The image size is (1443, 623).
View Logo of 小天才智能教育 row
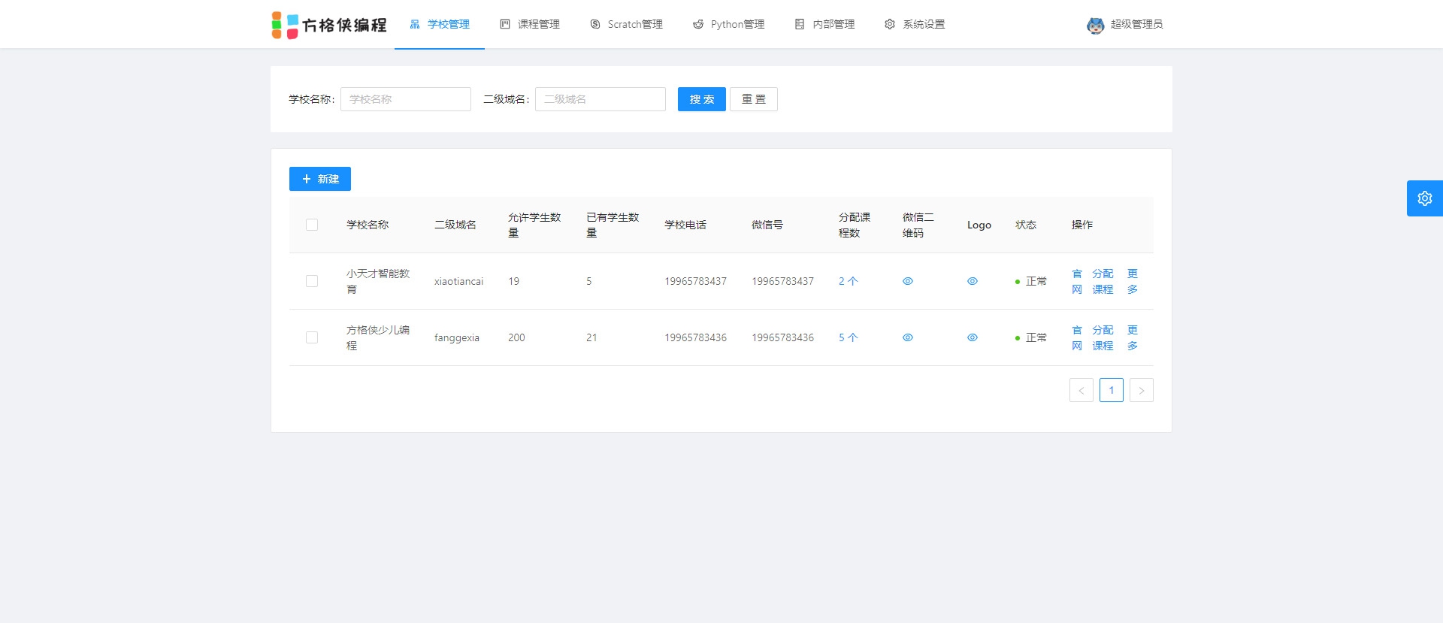tap(972, 281)
